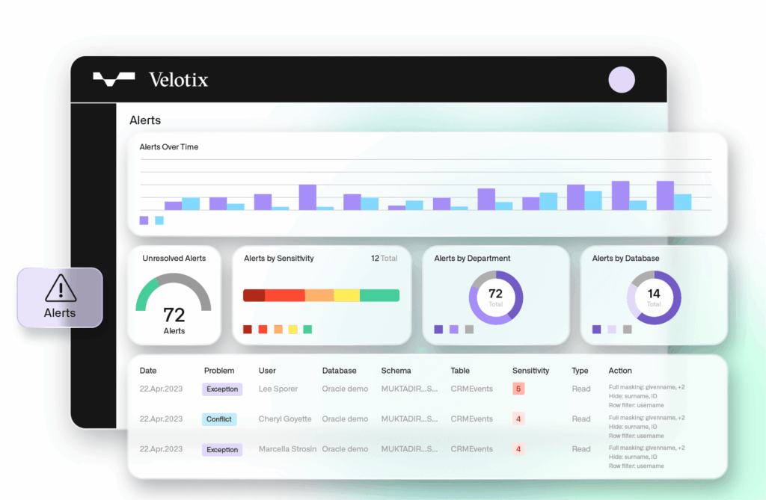Click the Alerts Over Time chart title
Image resolution: width=766 pixels, height=500 pixels.
168,147
